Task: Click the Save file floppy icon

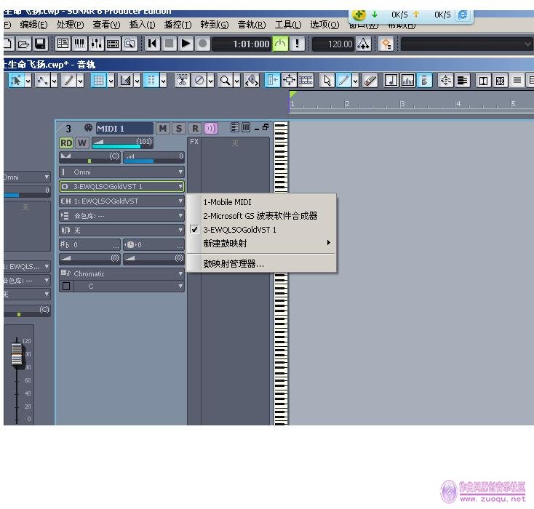Action: pyautogui.click(x=40, y=44)
